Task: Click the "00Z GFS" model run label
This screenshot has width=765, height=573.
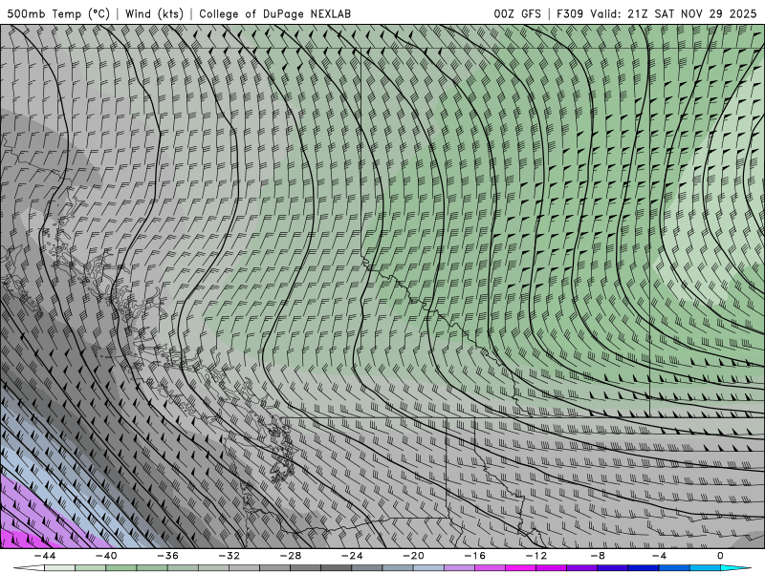Action: (516, 13)
